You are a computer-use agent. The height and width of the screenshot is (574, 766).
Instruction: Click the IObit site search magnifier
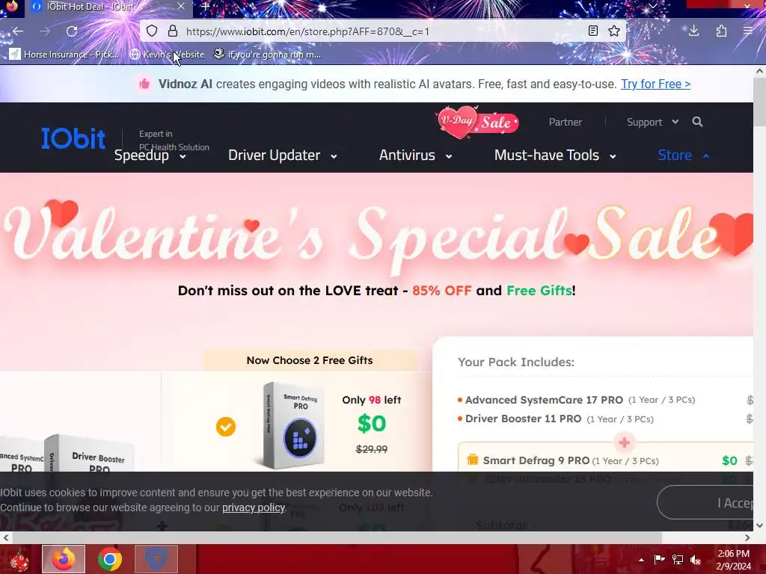697,122
